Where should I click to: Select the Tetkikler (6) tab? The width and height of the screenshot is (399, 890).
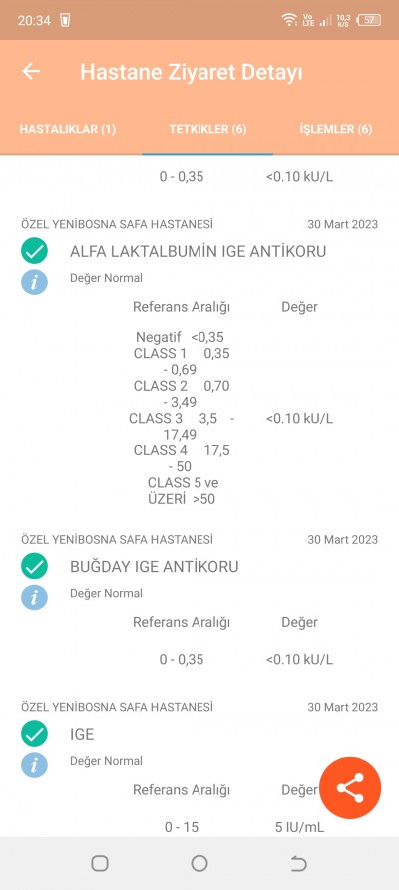coord(207,129)
